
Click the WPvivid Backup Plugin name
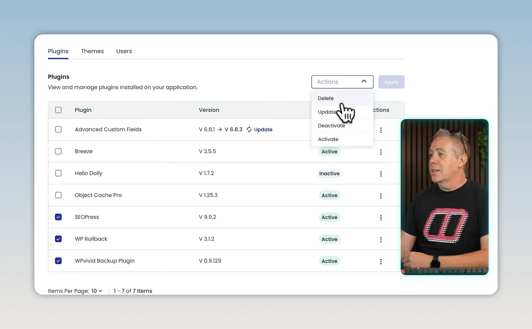(x=105, y=261)
